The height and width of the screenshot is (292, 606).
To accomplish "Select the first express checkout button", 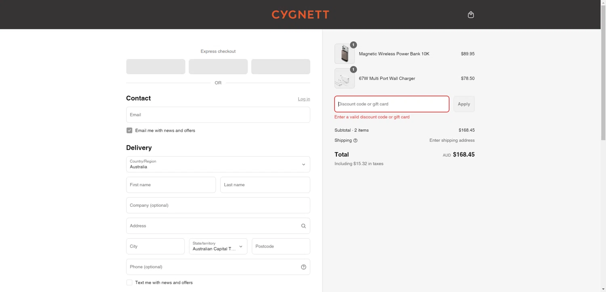I will coord(156,67).
